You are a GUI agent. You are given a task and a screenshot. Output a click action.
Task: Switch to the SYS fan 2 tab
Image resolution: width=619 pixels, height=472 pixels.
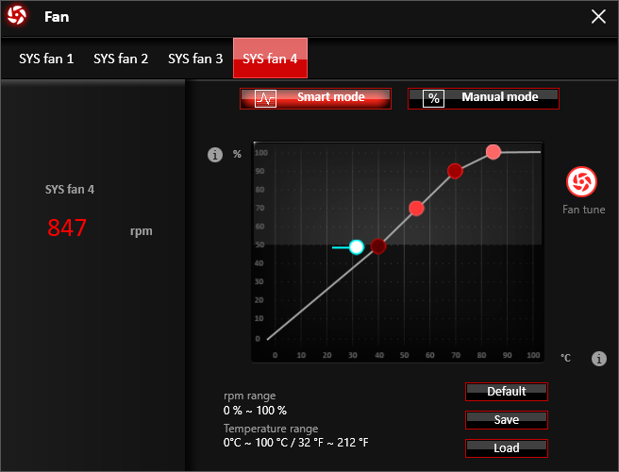(121, 59)
